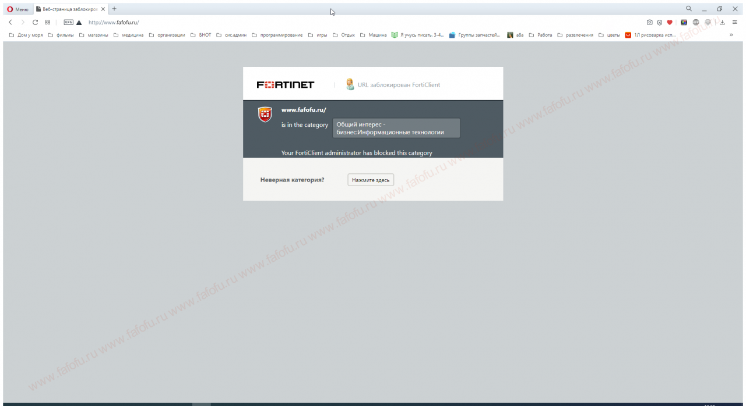Viewport: 746px width, 406px height.
Task: Click the gray layered extension icon
Action: click(708, 23)
